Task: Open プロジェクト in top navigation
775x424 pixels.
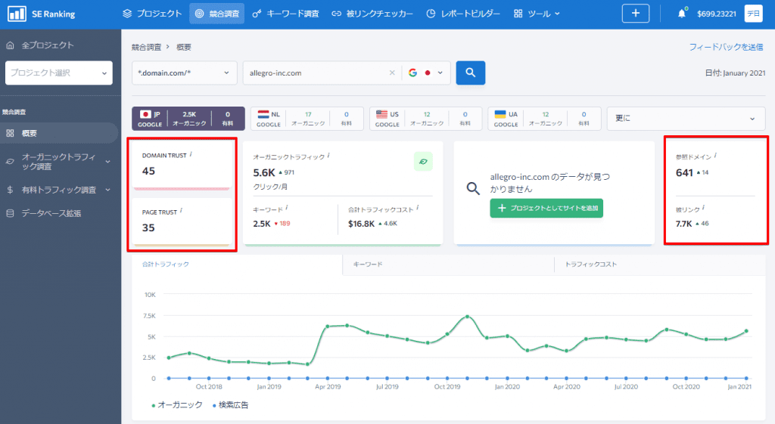Action: [x=152, y=14]
